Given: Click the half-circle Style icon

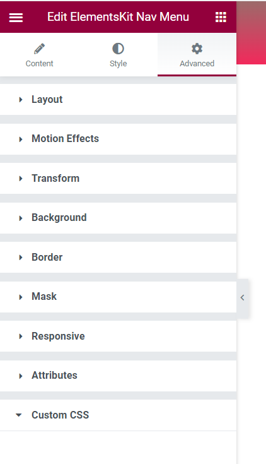Looking at the screenshot, I should tap(119, 49).
